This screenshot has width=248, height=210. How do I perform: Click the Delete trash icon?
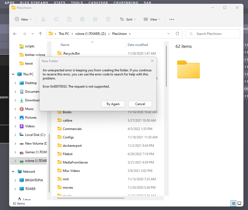(x=108, y=19)
